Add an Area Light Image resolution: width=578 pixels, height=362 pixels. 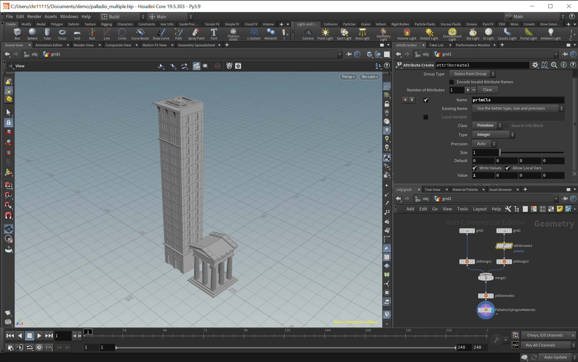point(362,34)
